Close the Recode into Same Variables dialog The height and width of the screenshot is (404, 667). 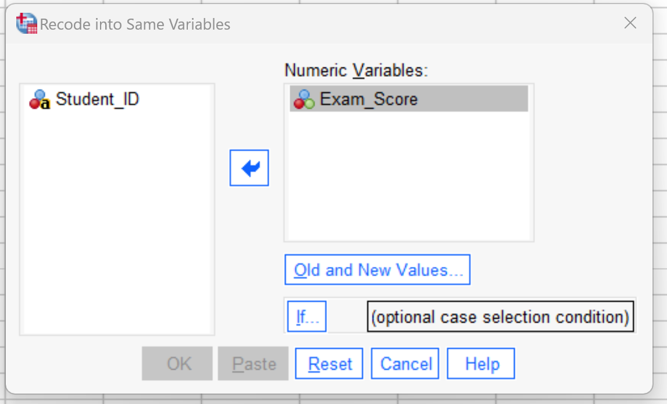630,23
